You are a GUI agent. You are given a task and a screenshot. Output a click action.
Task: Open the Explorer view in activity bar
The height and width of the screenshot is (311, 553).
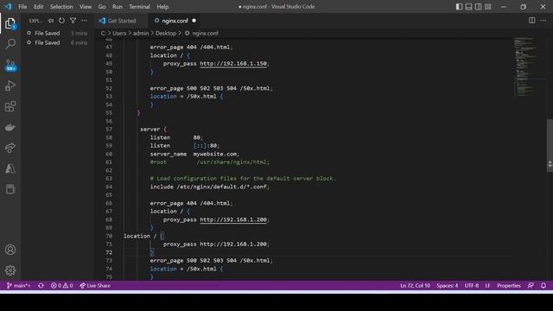click(10, 23)
